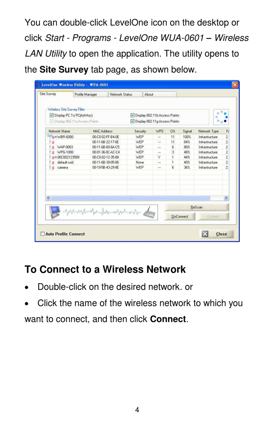
Task: Open the Network Status tab
Action: coord(125,94)
